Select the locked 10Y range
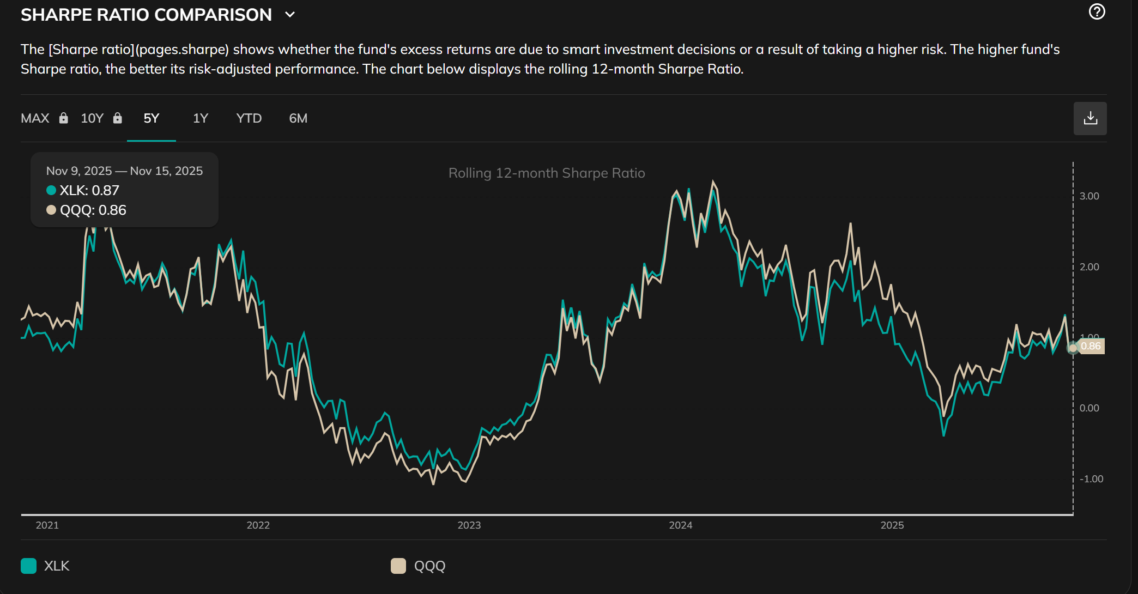The height and width of the screenshot is (594, 1138). point(92,118)
